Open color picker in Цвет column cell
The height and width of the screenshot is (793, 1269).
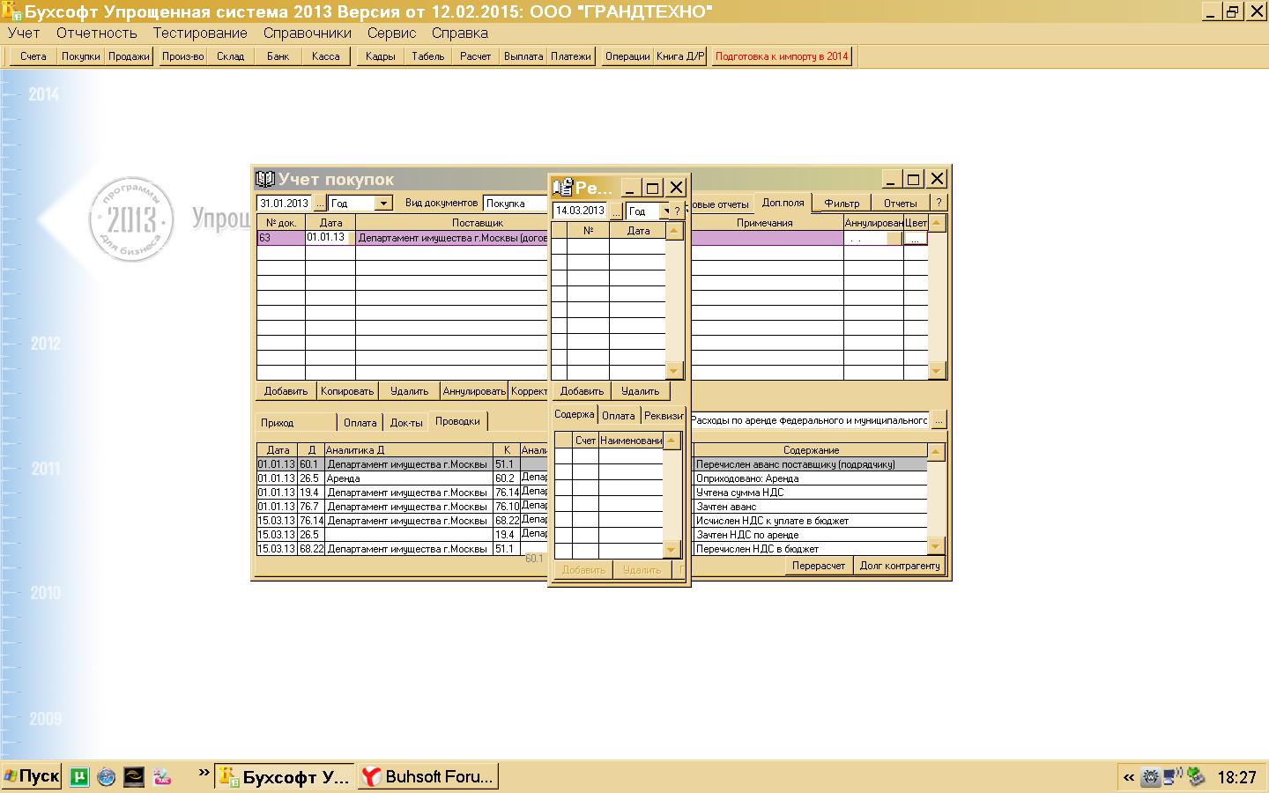pyautogui.click(x=915, y=239)
